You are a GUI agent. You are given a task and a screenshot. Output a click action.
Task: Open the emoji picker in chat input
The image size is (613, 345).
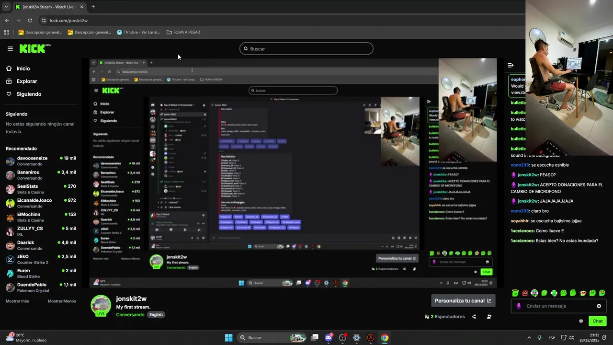point(599,306)
